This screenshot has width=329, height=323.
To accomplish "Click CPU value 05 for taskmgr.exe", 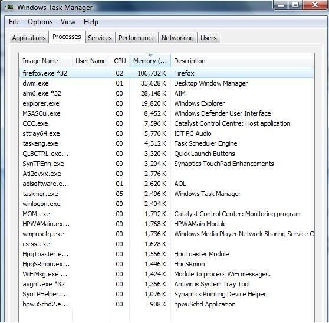I will (x=119, y=194).
